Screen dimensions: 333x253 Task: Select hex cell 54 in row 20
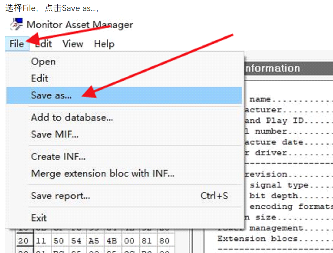(77, 241)
